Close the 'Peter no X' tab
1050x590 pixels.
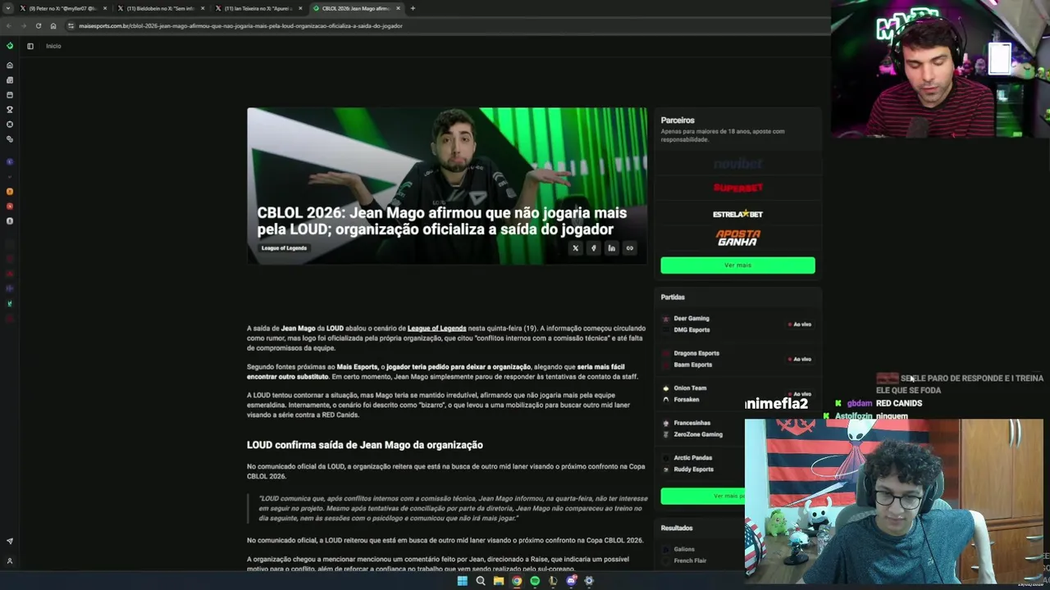[105, 8]
